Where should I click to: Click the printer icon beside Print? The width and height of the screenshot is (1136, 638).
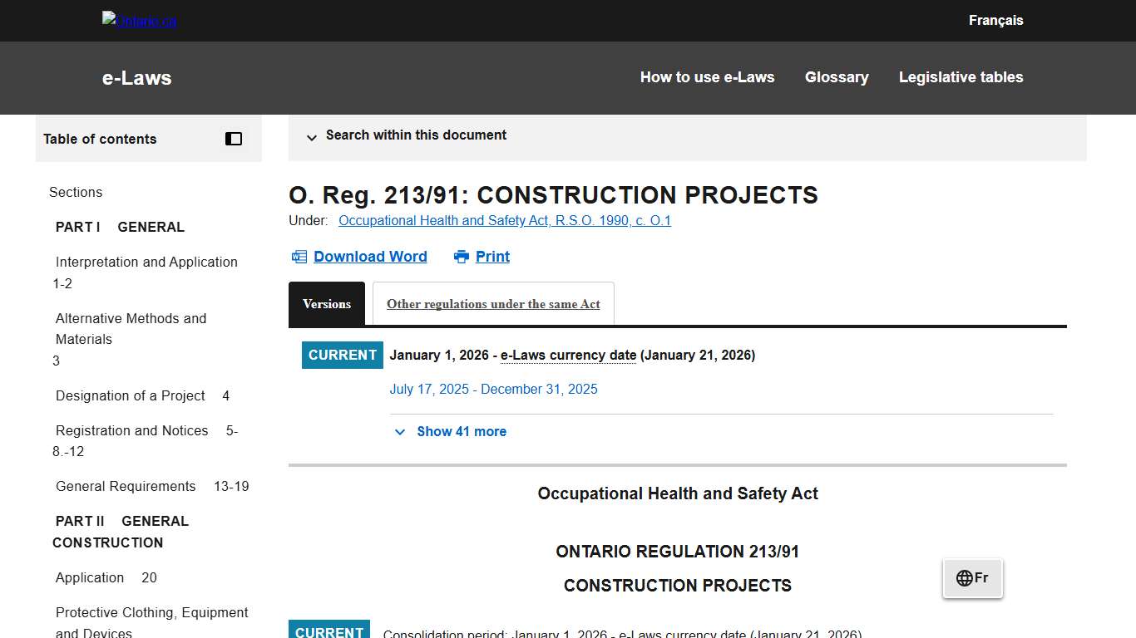point(461,257)
